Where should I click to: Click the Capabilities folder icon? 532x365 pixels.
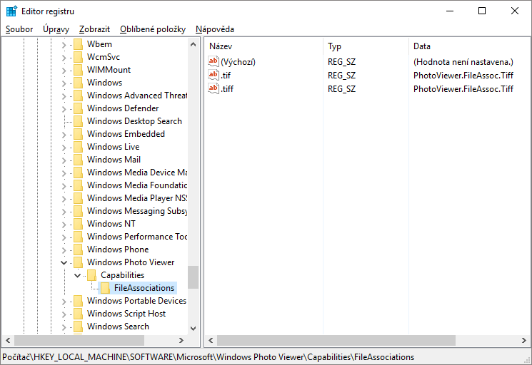tap(91, 275)
